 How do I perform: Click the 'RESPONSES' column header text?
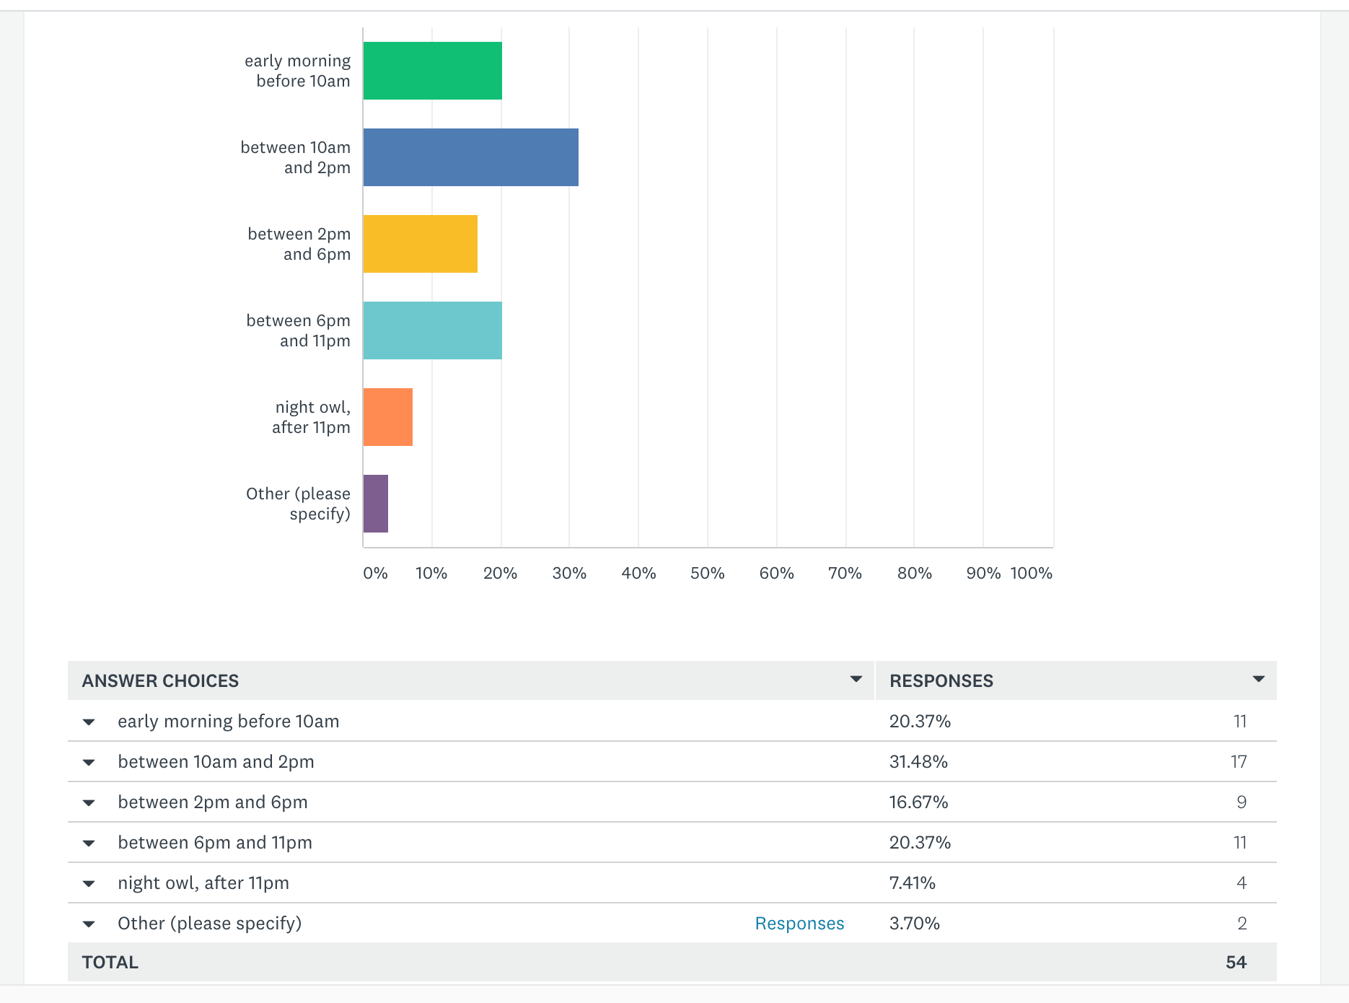[x=941, y=680]
